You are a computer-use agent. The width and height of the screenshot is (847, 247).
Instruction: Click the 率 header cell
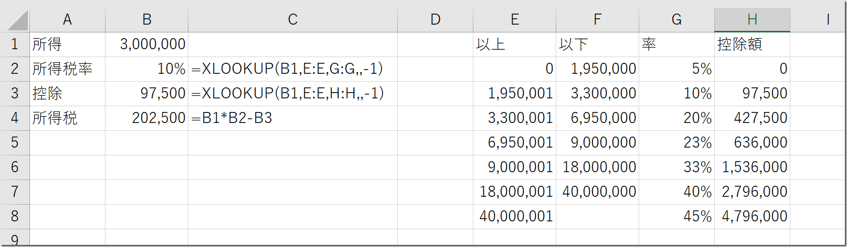pyautogui.click(x=676, y=44)
